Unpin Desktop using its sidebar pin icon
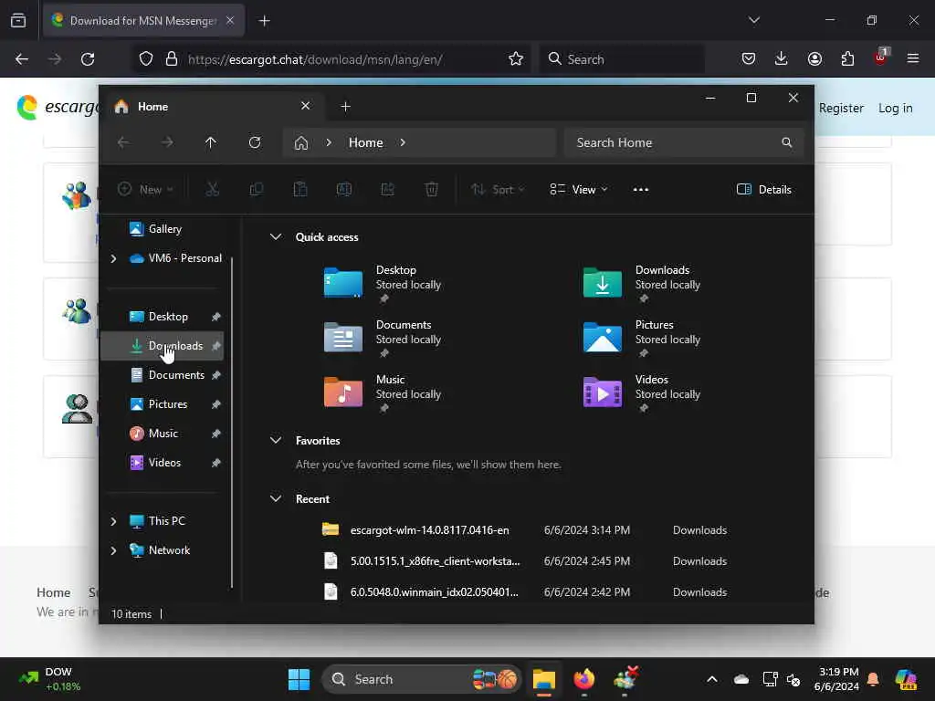This screenshot has height=701, width=935. point(215,317)
